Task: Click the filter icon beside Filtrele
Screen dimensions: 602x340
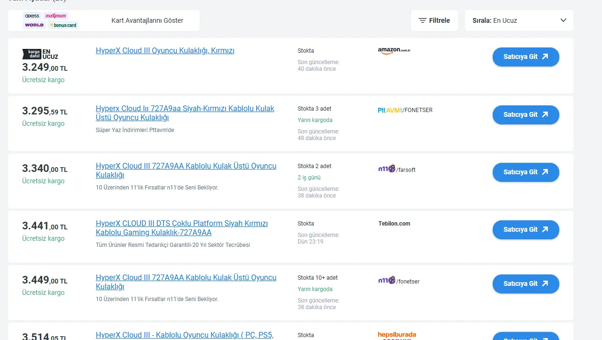Action: [x=422, y=20]
